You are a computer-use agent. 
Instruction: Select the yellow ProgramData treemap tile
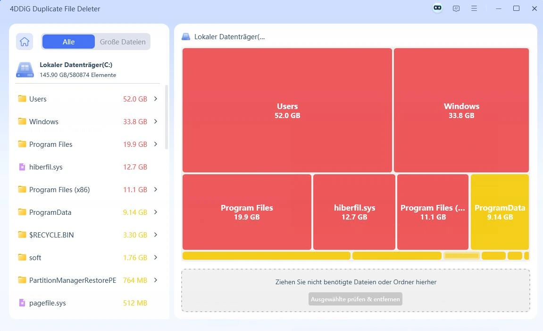[500, 212]
